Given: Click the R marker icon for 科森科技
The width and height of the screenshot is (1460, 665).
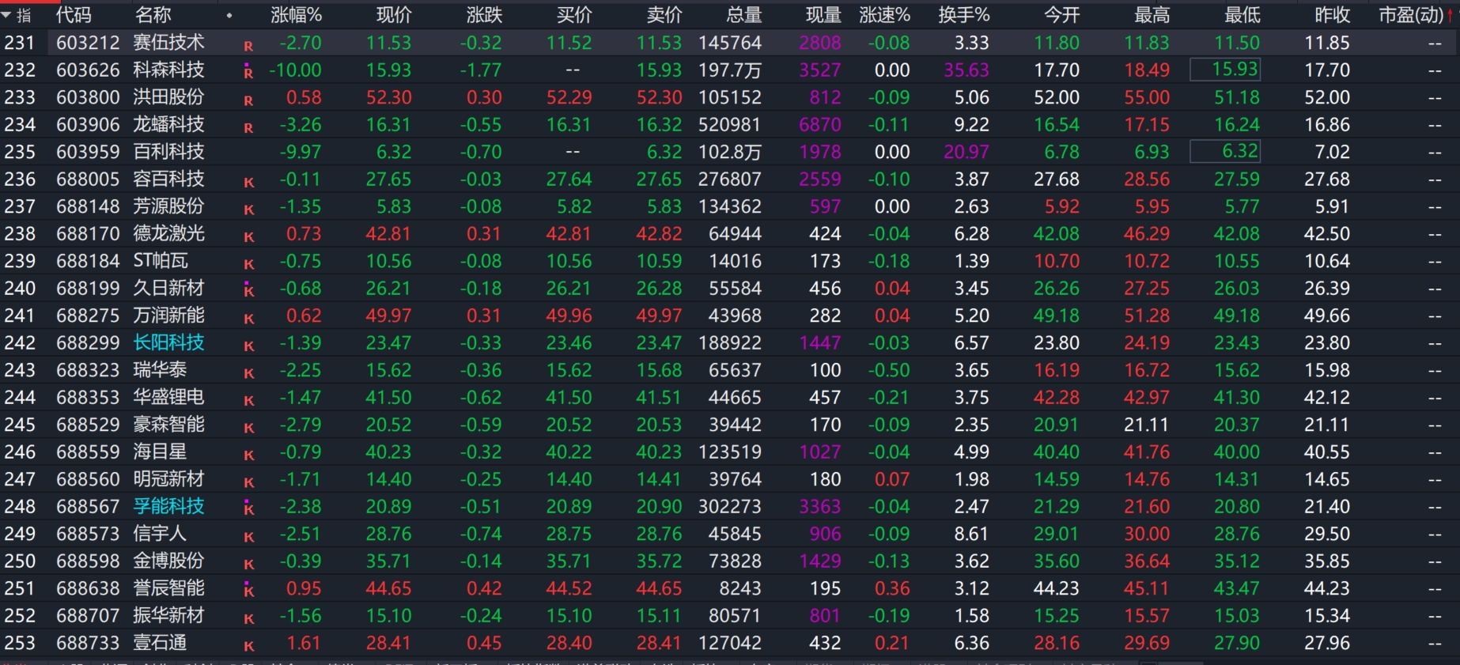Looking at the screenshot, I should (248, 72).
